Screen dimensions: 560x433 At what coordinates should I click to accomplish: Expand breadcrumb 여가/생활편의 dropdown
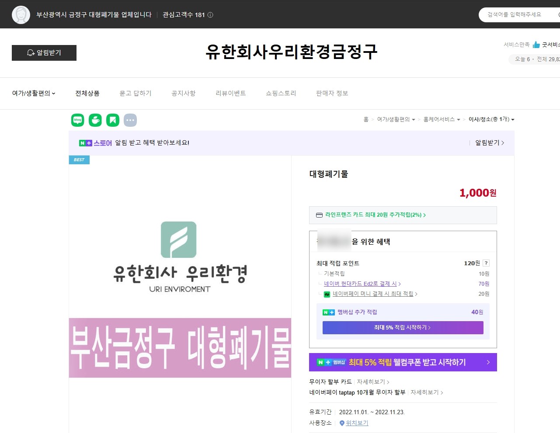click(x=396, y=119)
